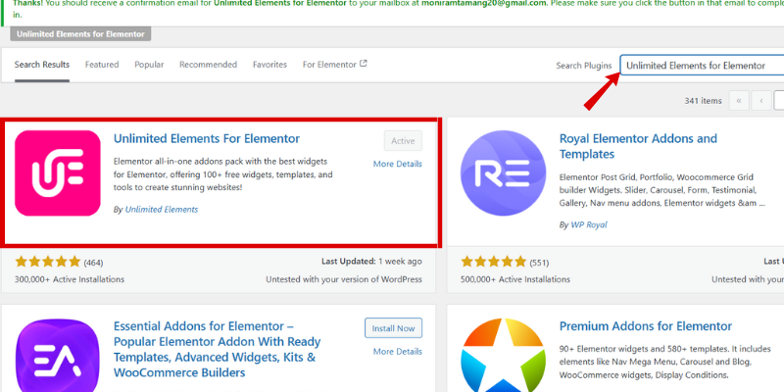
Task: Open More Details for Unlimited Elements
Action: click(398, 164)
